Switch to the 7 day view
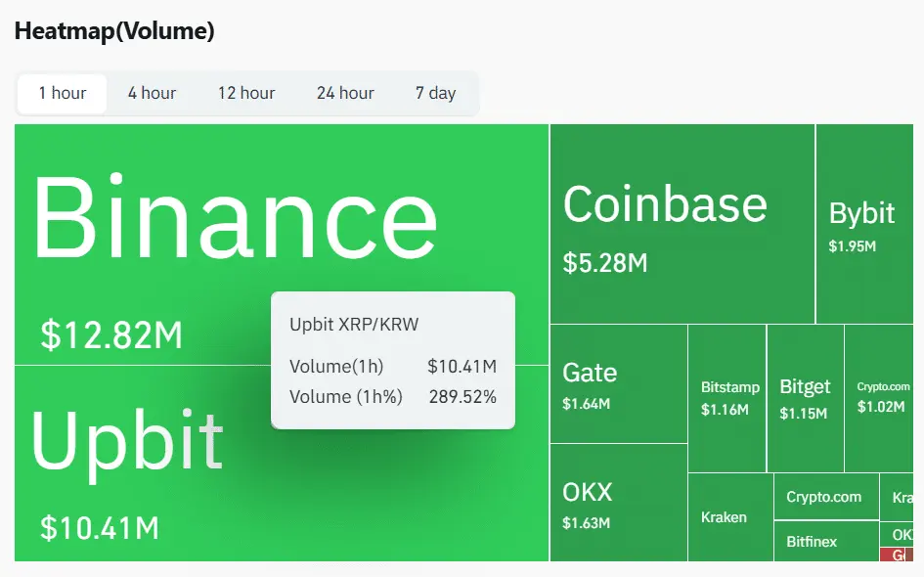Screen dimensions: 924x577 click(436, 93)
